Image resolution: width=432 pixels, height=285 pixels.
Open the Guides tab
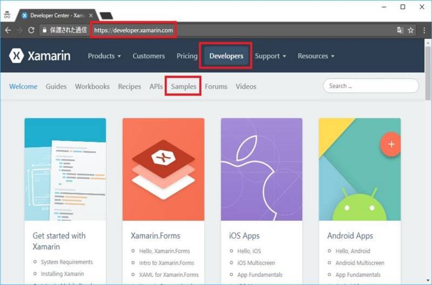[56, 86]
